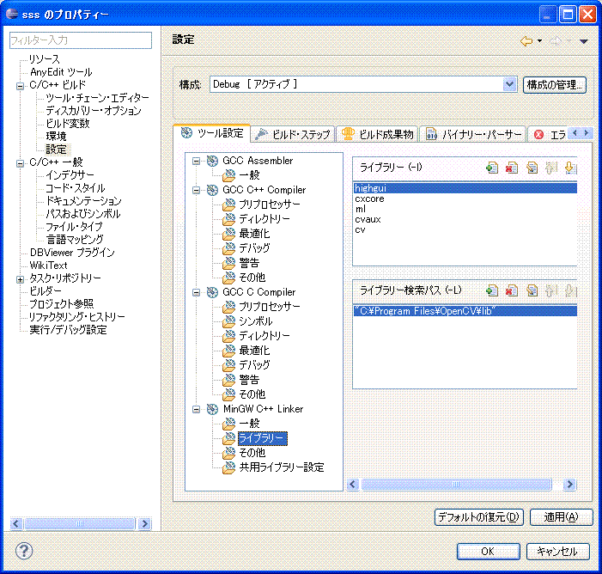Collapse the C/C++ ビルド tree node
This screenshot has width=602, height=574.
pyautogui.click(x=20, y=86)
